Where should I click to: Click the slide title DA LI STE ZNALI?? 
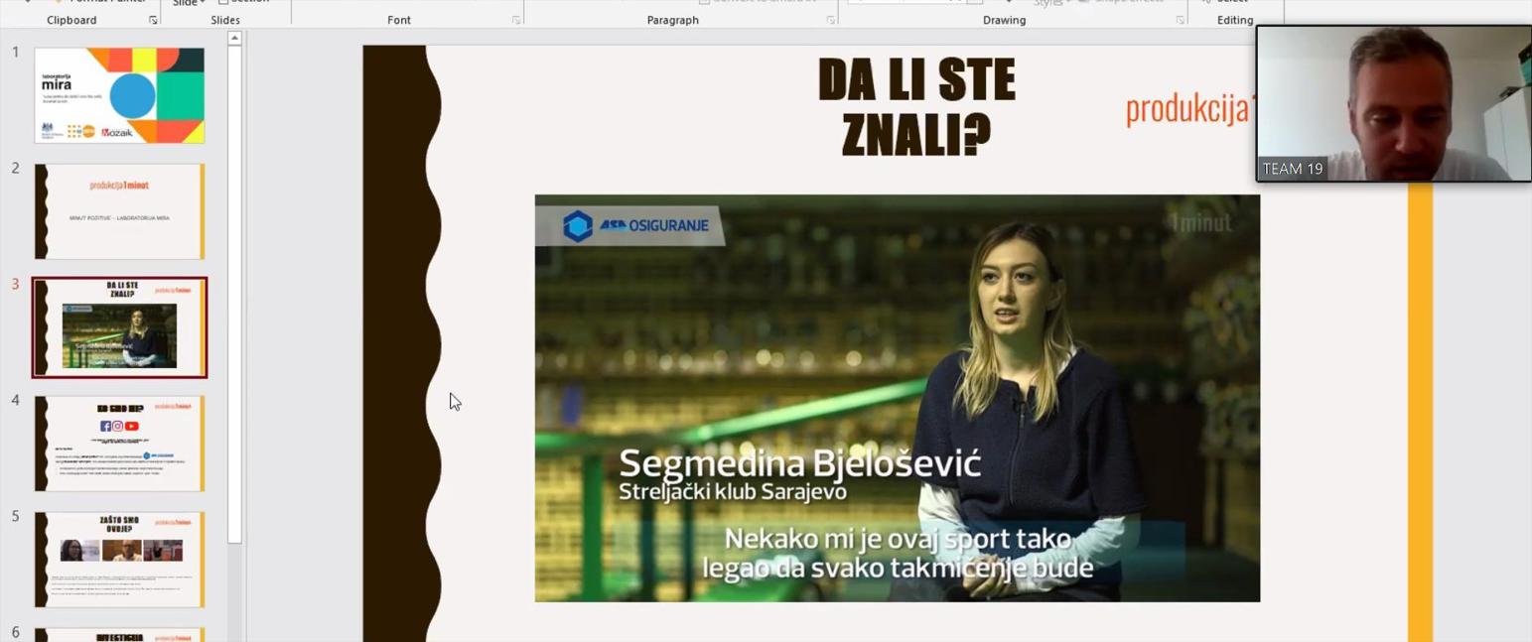[x=915, y=107]
